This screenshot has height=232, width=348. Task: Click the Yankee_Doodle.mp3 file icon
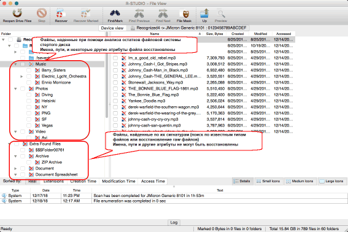[x=124, y=101]
